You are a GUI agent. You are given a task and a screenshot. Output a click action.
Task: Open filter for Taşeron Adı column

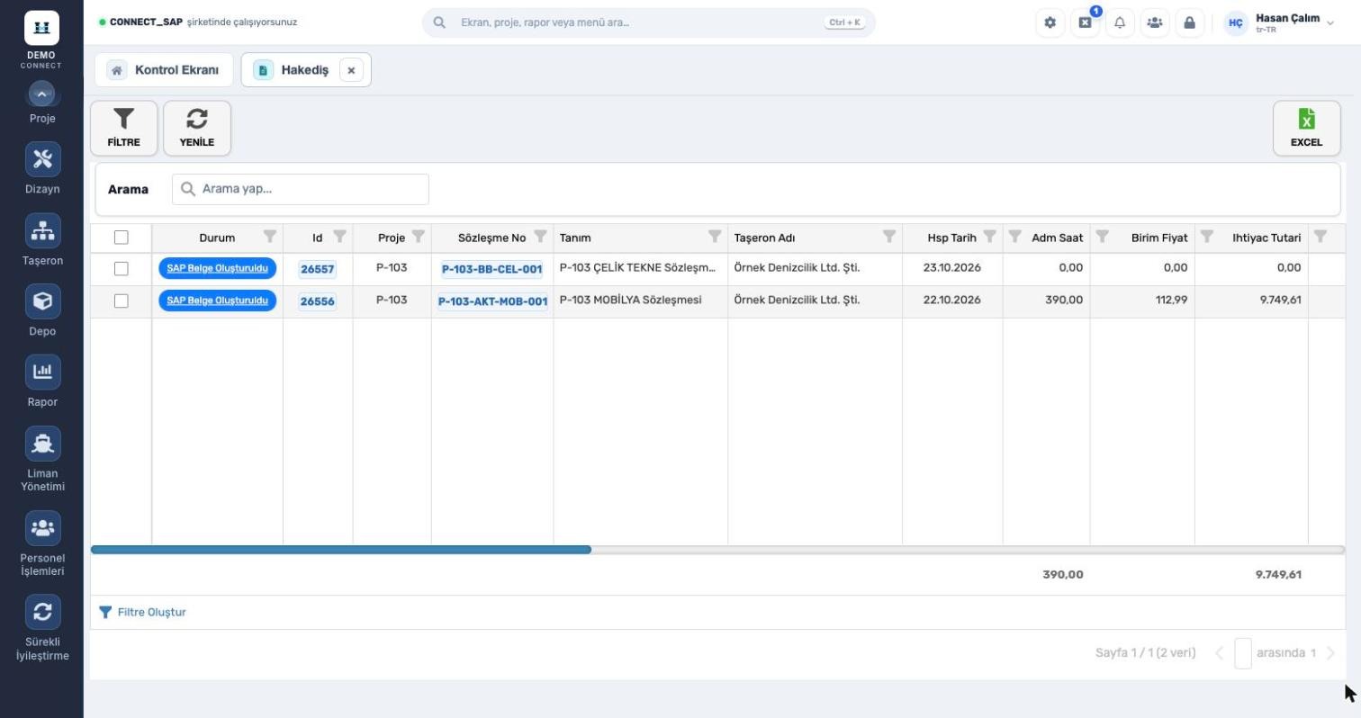tap(889, 237)
